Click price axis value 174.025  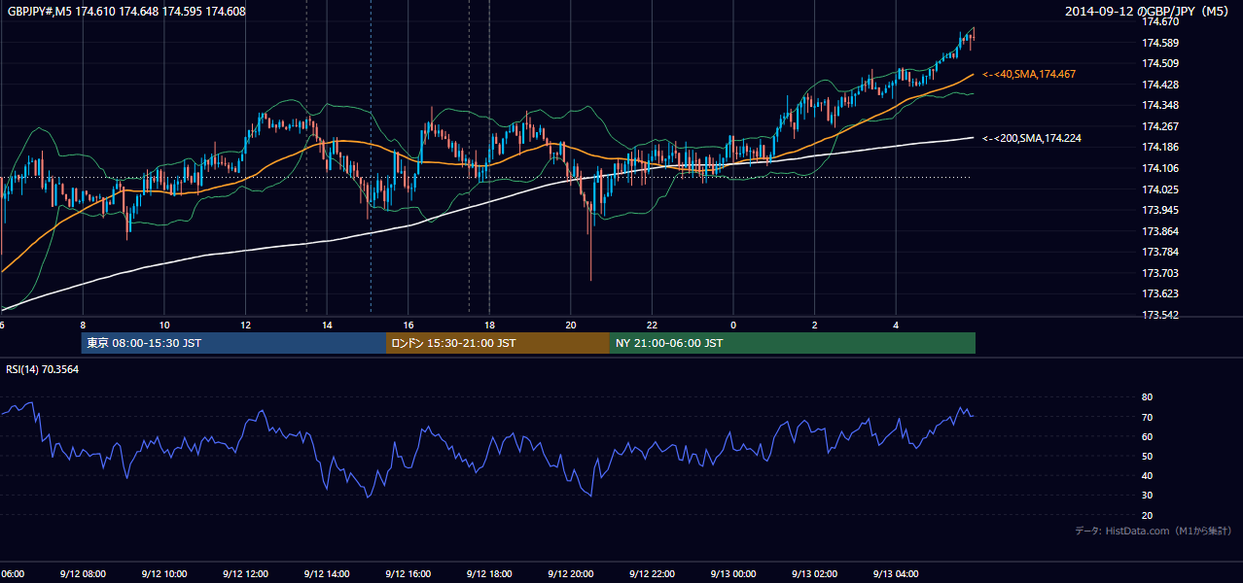(1160, 189)
